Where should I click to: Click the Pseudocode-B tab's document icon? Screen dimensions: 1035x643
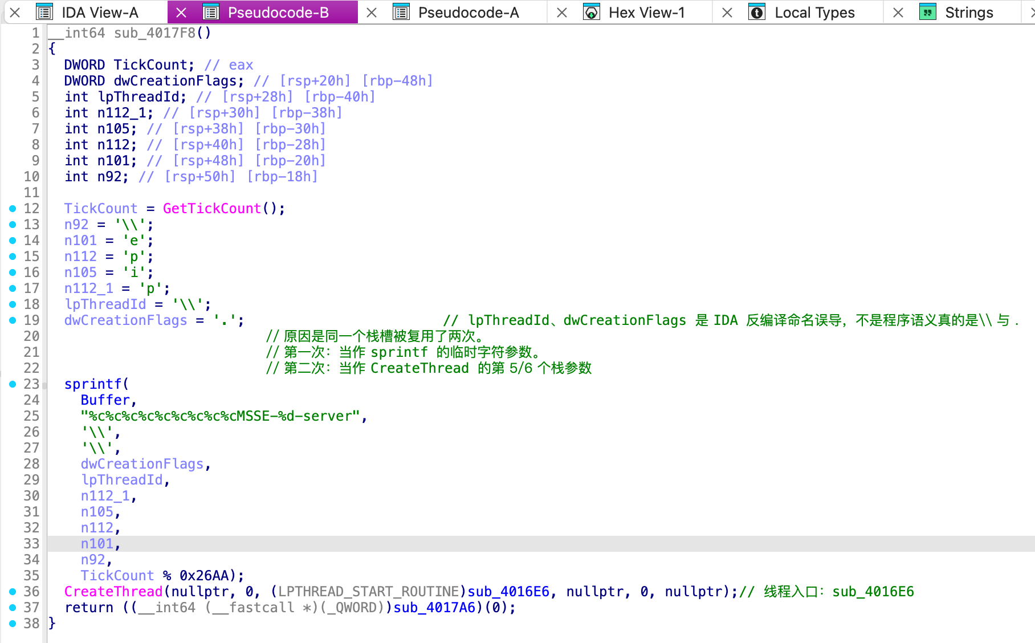click(x=211, y=12)
